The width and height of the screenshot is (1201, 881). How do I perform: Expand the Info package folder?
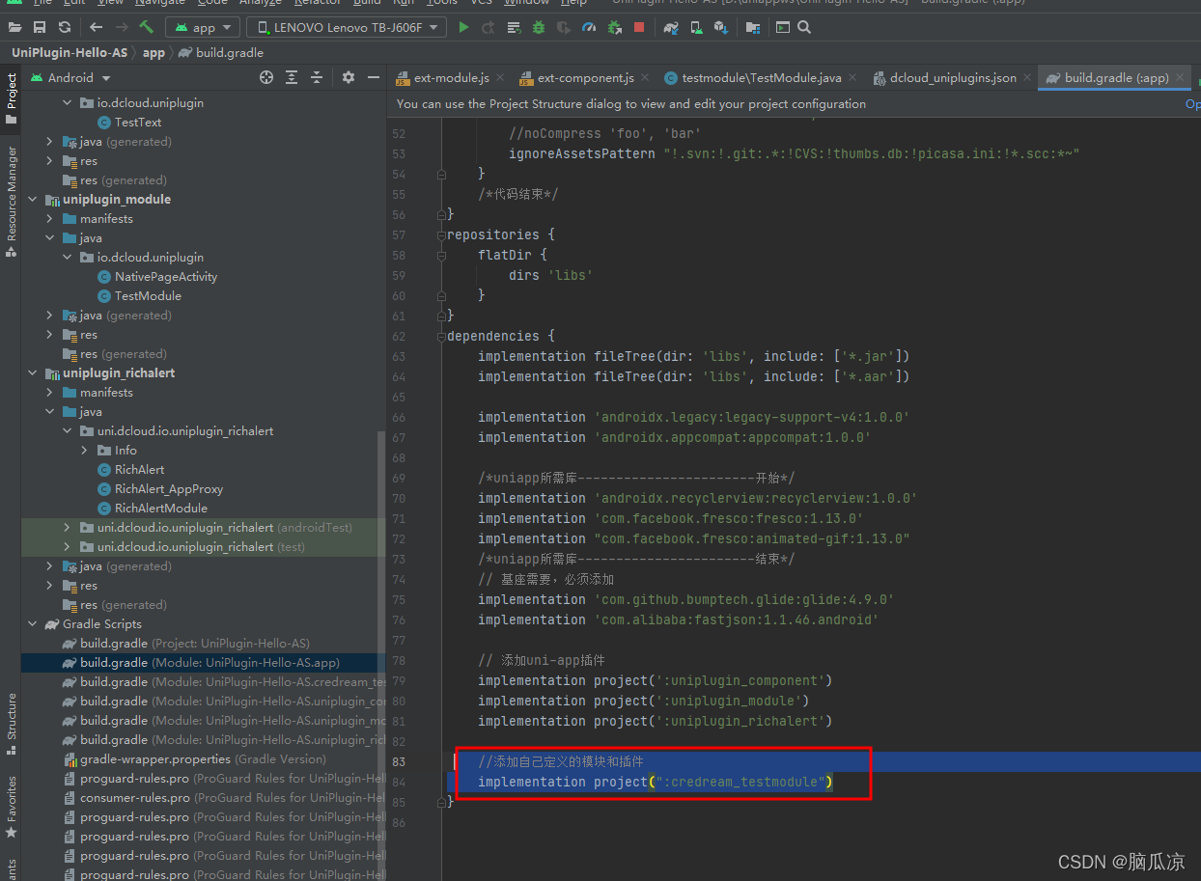click(85, 451)
